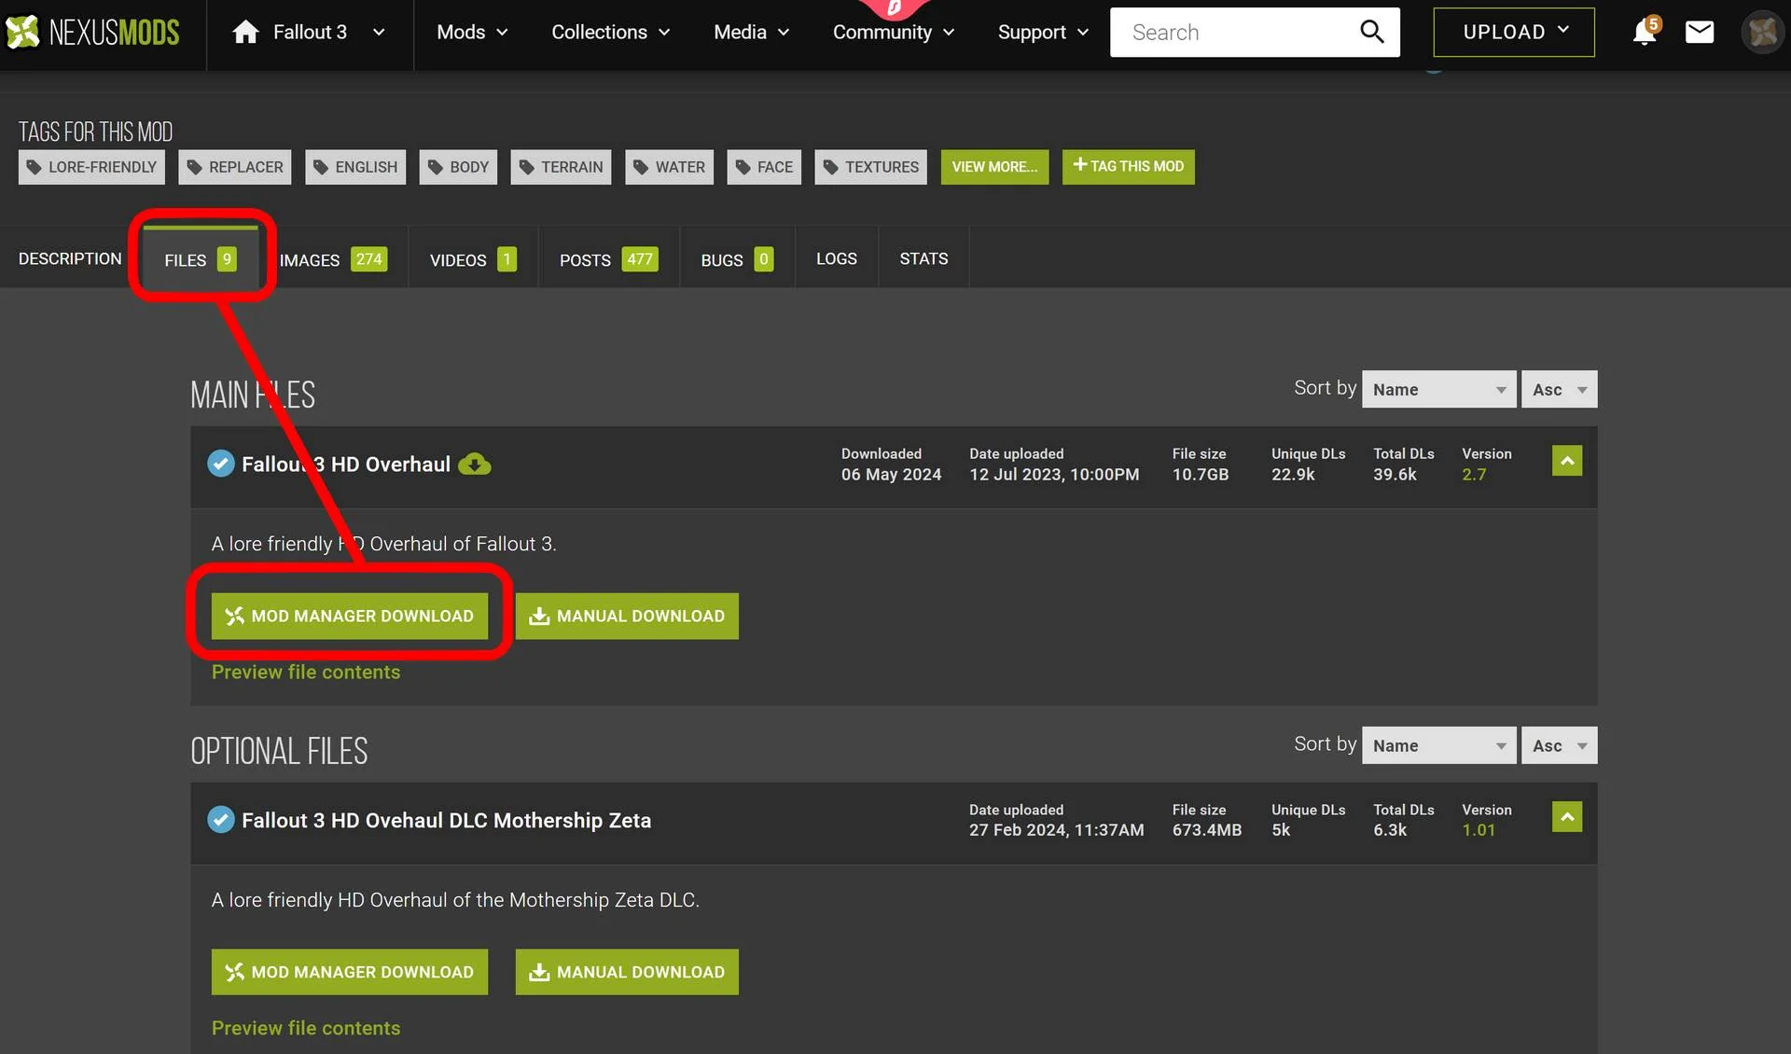Viewport: 1791px width, 1054px height.
Task: Click the Nexus Mods logo
Action: tap(92, 33)
